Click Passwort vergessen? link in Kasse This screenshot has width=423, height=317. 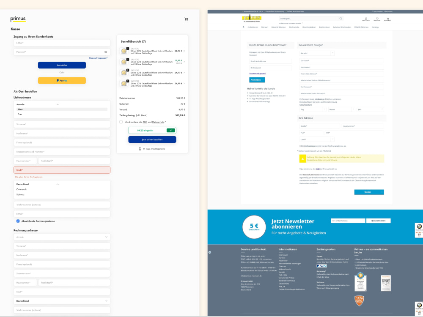98,58
